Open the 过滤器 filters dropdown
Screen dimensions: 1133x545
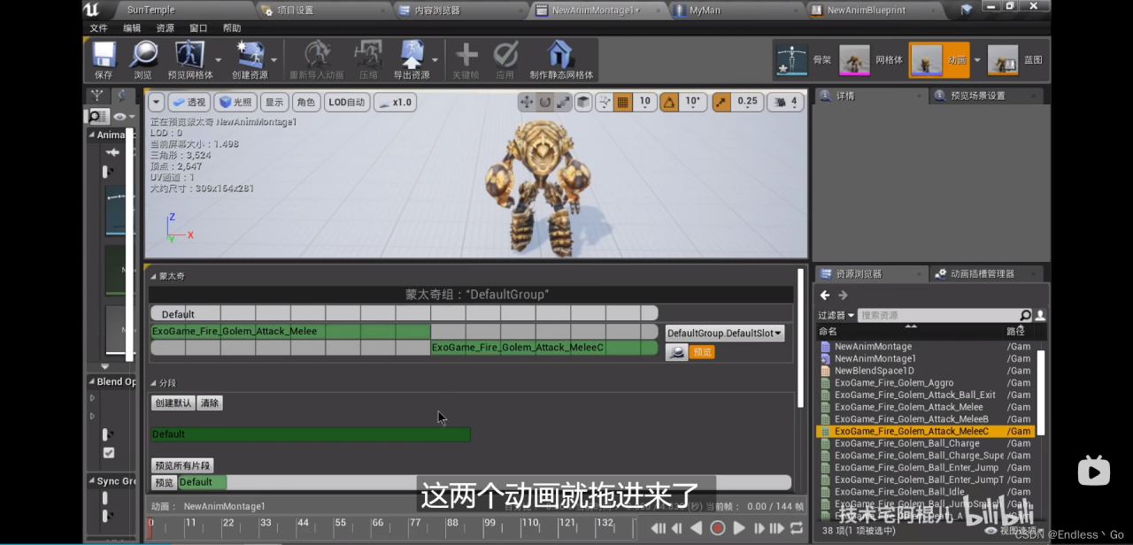[836, 315]
